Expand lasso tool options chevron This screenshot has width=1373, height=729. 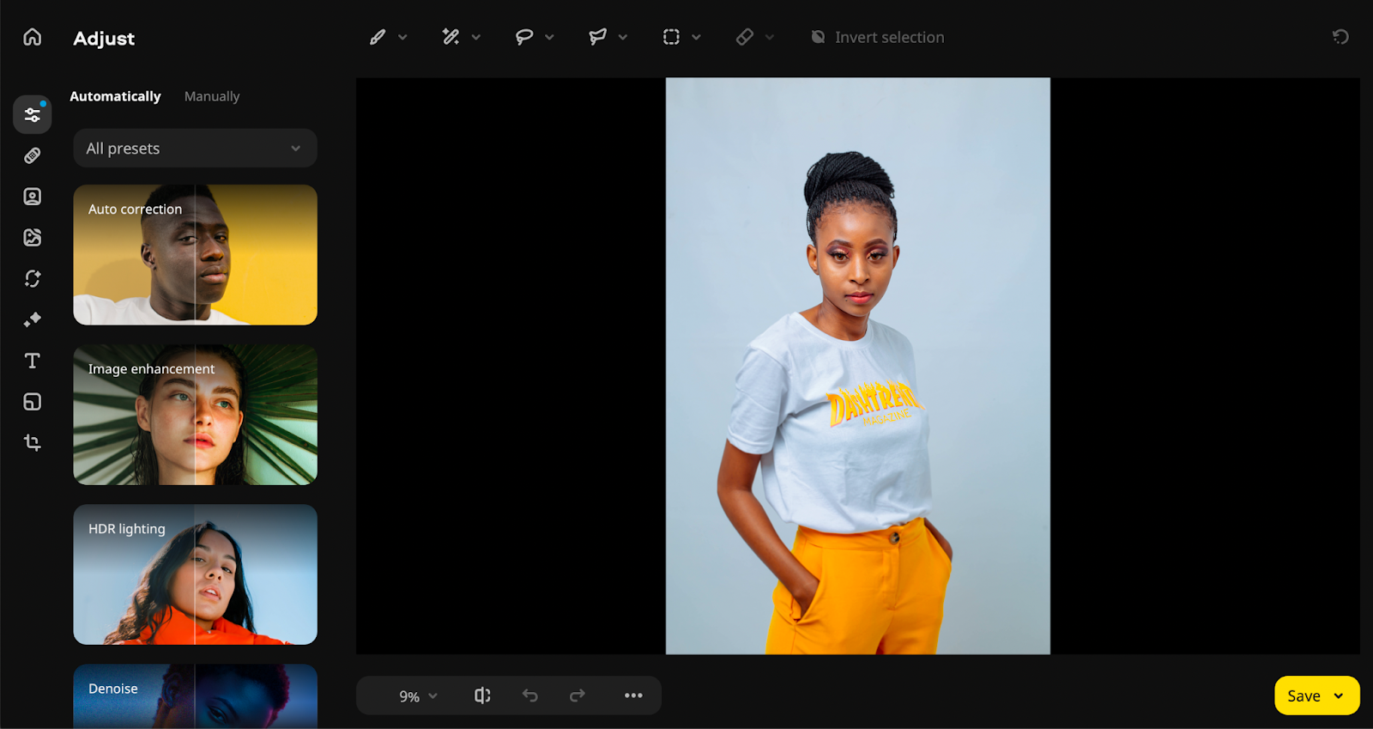click(549, 37)
